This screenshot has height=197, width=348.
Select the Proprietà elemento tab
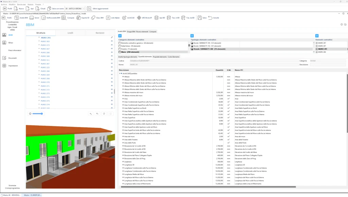[159, 57]
